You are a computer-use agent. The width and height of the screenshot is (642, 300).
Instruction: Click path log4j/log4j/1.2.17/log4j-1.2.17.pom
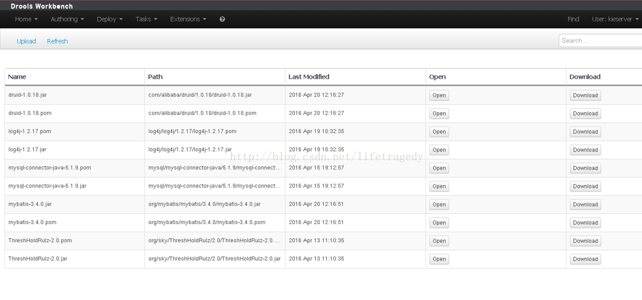[193, 131]
